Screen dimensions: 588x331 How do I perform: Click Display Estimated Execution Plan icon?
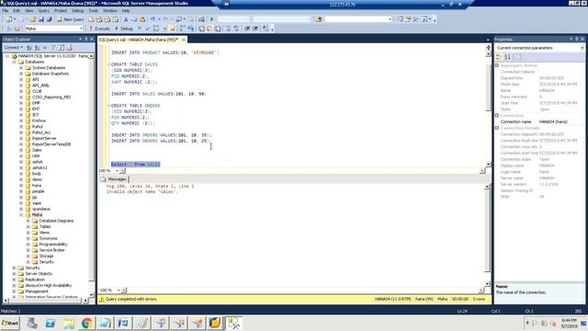[156, 29]
